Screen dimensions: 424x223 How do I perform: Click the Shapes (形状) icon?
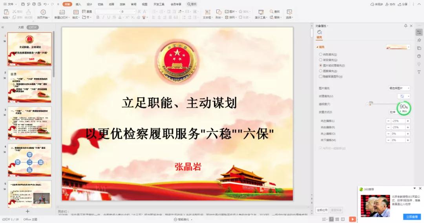pyautogui.click(x=219, y=12)
